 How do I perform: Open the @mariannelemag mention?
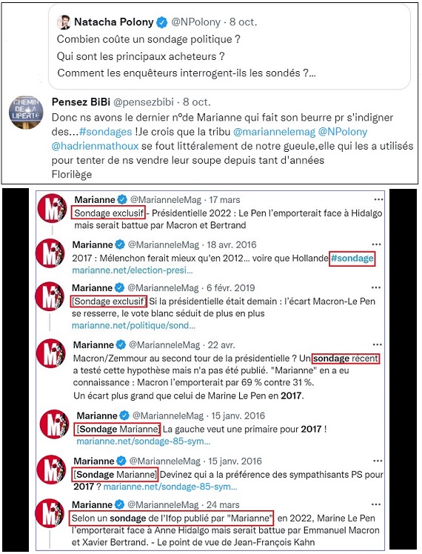pyautogui.click(x=274, y=132)
